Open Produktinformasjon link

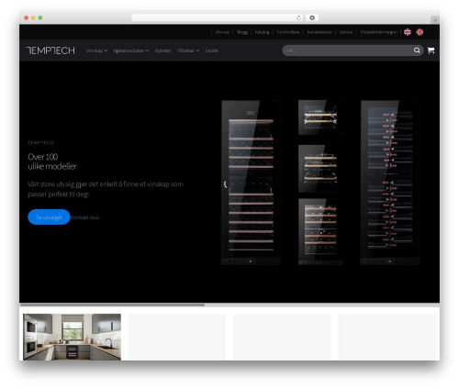tap(379, 32)
